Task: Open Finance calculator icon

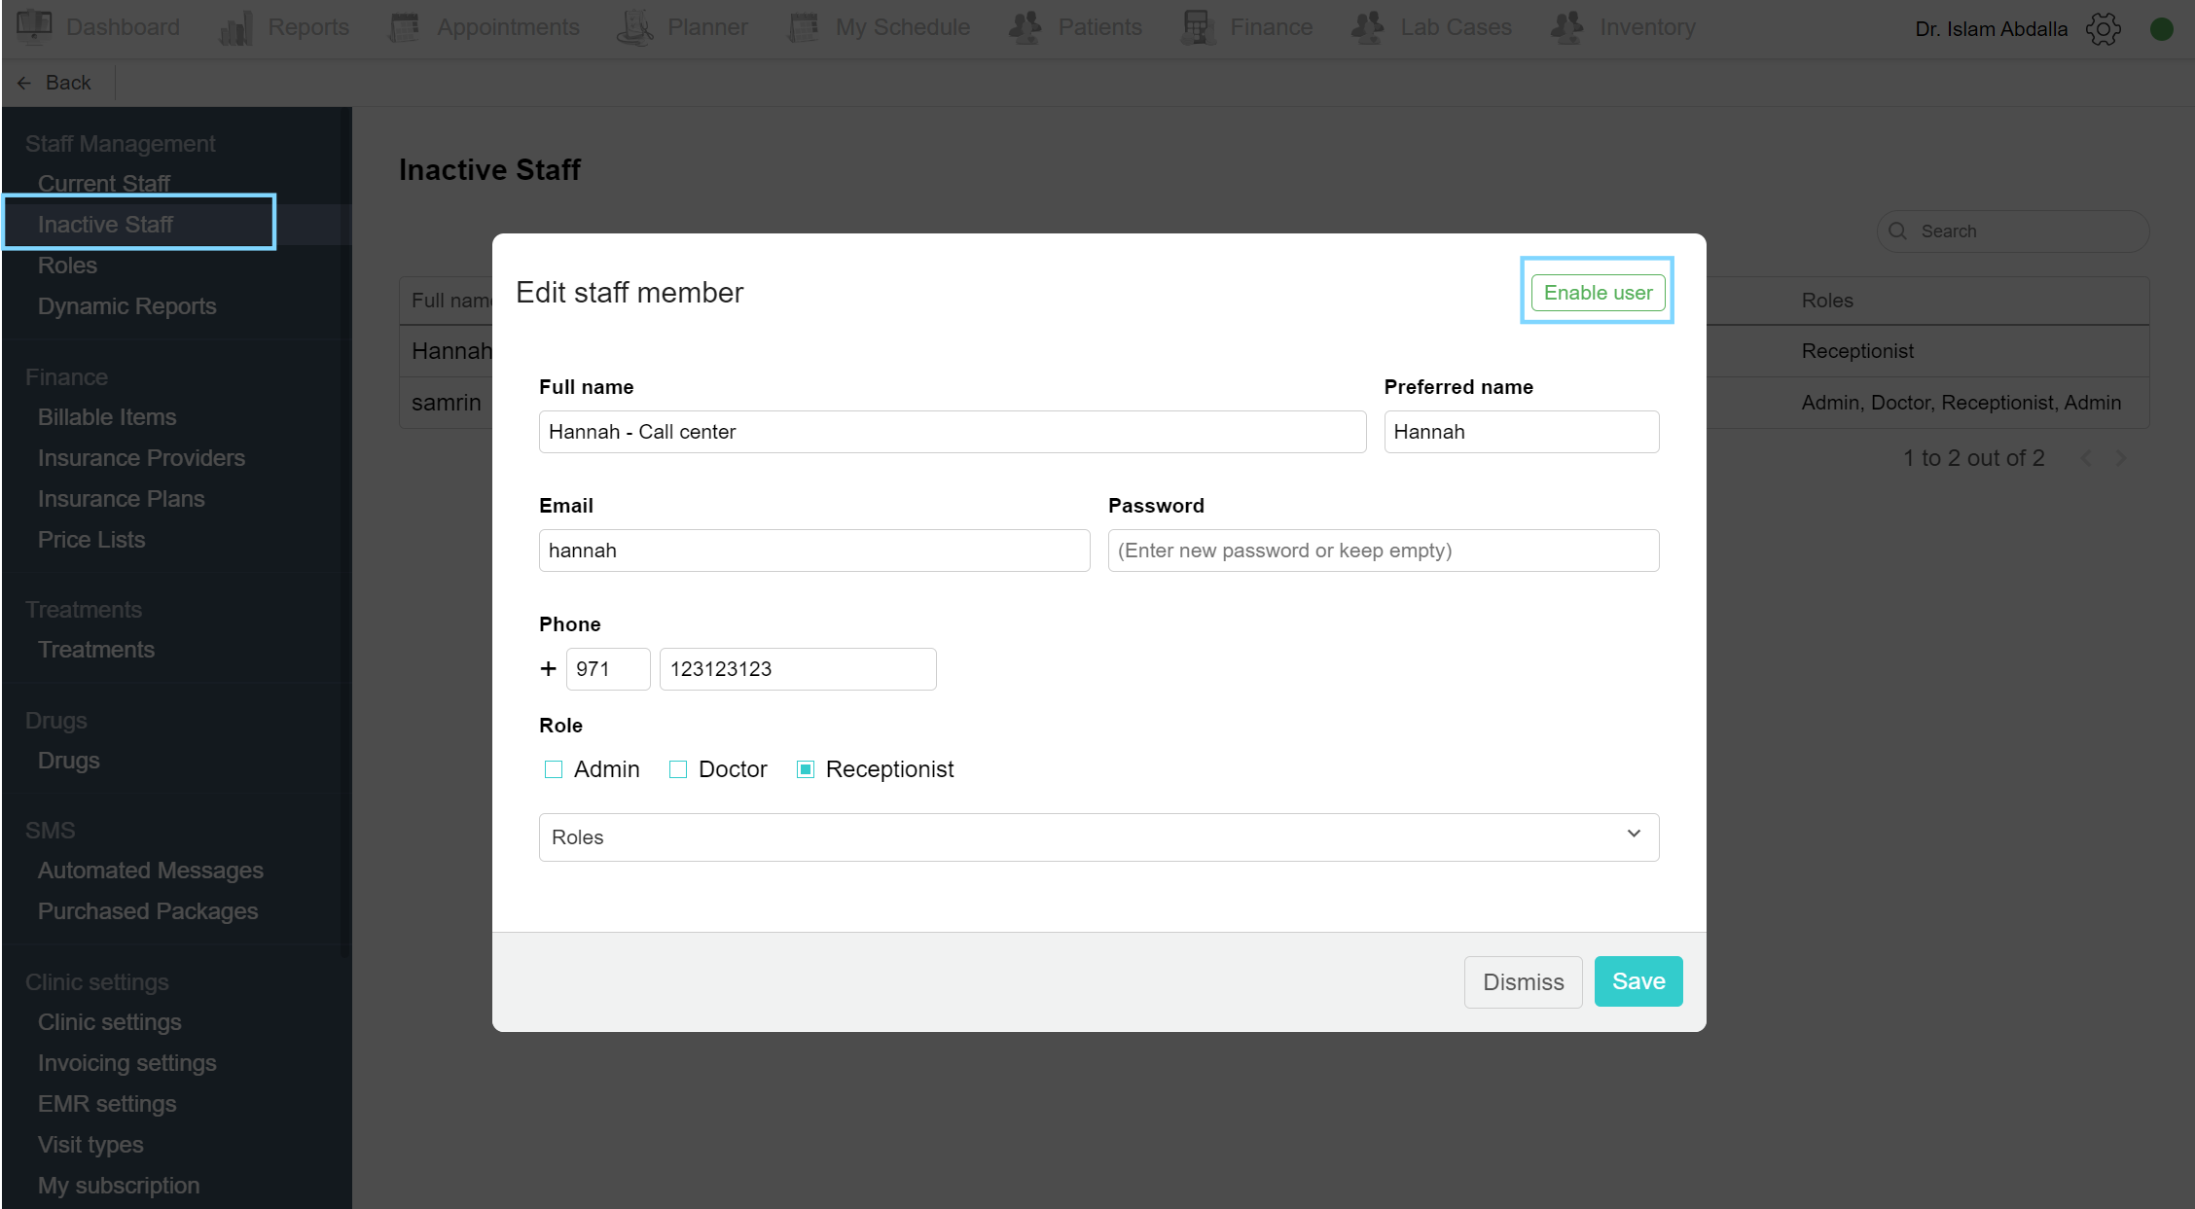Action: (x=1198, y=27)
